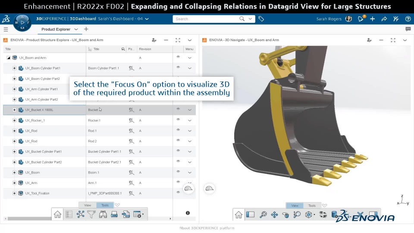The image size is (414, 233).
Task: Open the About 3DEXPERIENCE platform link
Action: pos(207,228)
